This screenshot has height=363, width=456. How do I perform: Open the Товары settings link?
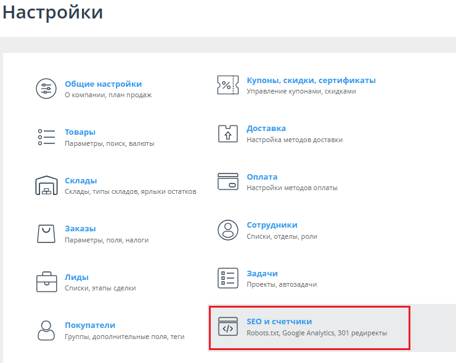pyautogui.click(x=80, y=132)
